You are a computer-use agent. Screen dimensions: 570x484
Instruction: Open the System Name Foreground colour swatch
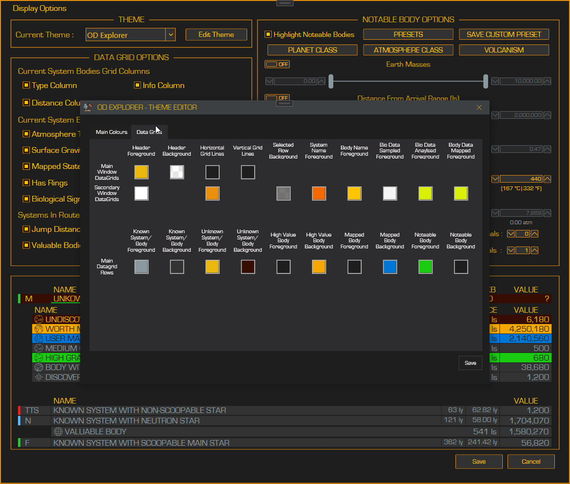point(319,194)
